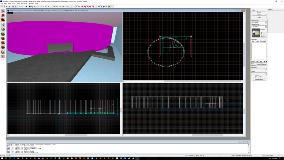Switch to the Auto VisGroups tab
The height and width of the screenshot is (160, 284).
click(258, 41)
